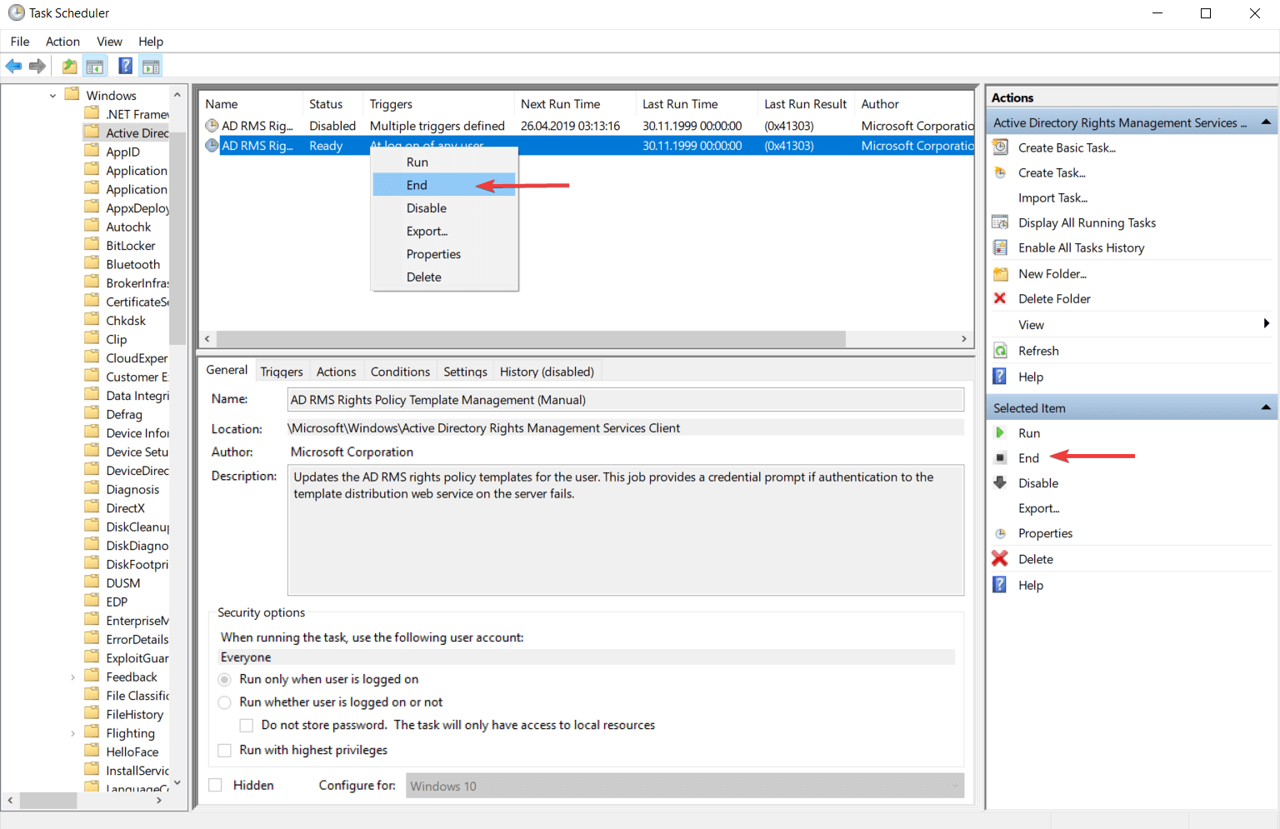Switch to the Triggers tab
This screenshot has width=1280, height=829.
click(282, 370)
